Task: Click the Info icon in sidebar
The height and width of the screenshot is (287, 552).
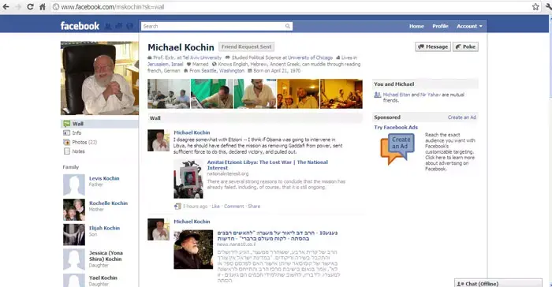Action: [66, 132]
